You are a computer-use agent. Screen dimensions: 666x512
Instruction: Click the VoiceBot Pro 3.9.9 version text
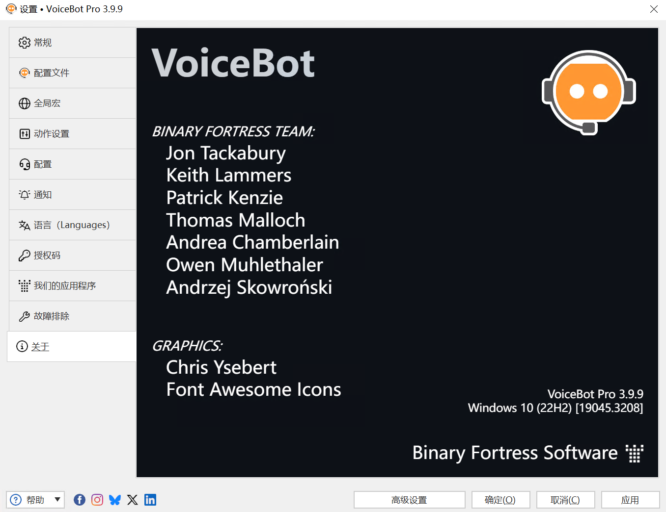[x=595, y=394]
